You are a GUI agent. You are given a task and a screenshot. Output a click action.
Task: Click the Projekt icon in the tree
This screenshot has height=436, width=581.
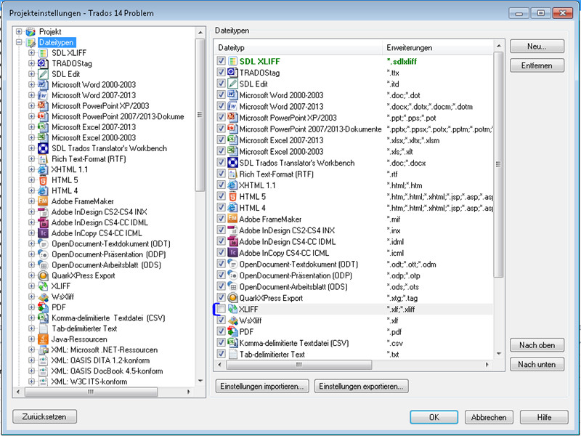(x=31, y=32)
